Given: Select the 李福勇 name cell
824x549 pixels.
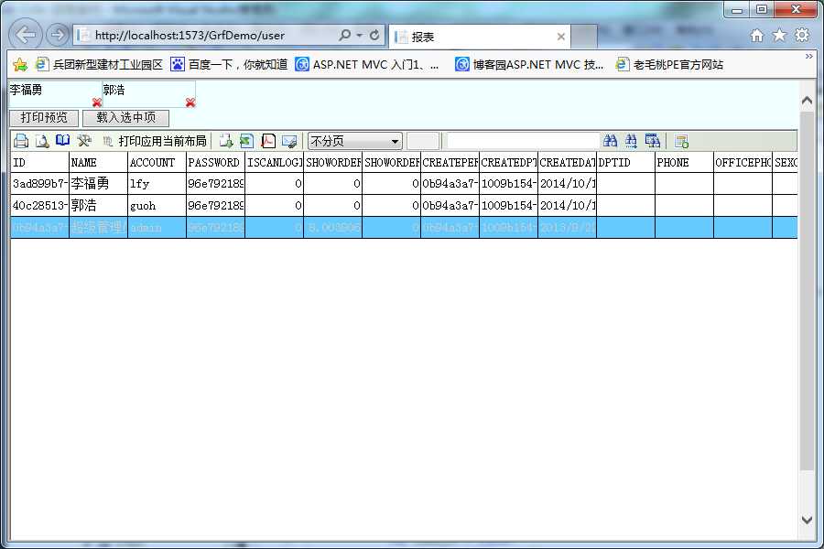Looking at the screenshot, I should point(98,183).
